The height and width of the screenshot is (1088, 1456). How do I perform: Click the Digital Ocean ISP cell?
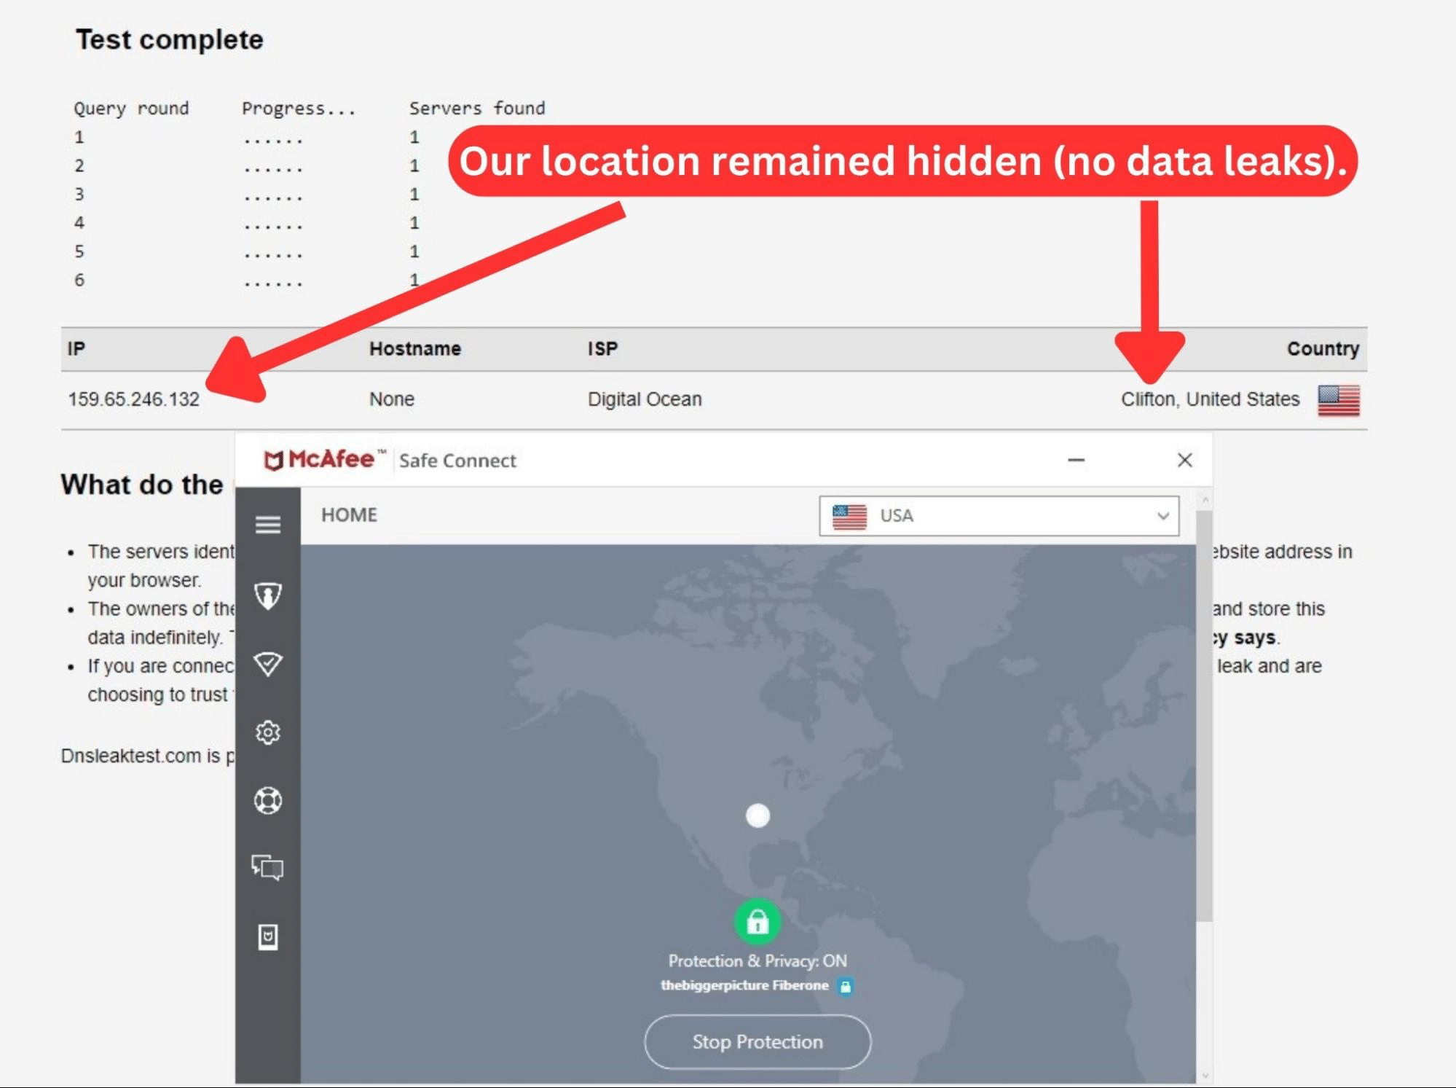[645, 399]
